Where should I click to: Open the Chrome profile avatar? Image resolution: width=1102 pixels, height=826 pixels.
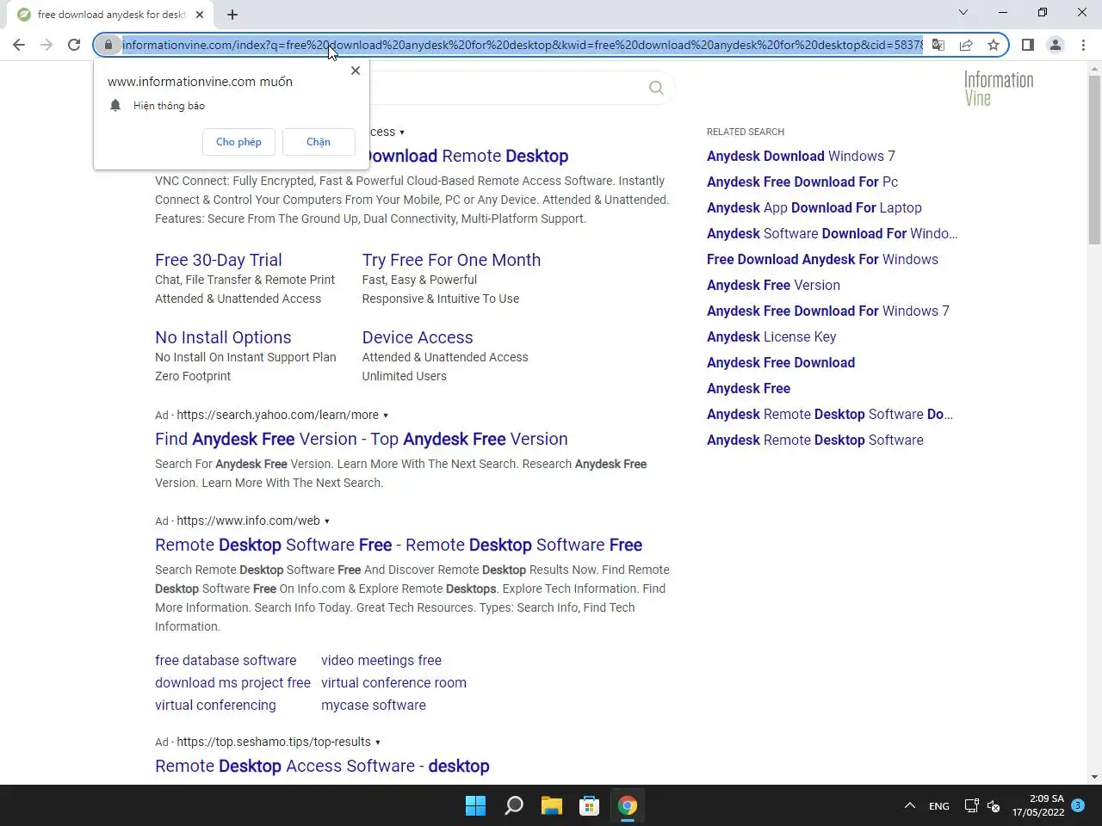coord(1055,45)
